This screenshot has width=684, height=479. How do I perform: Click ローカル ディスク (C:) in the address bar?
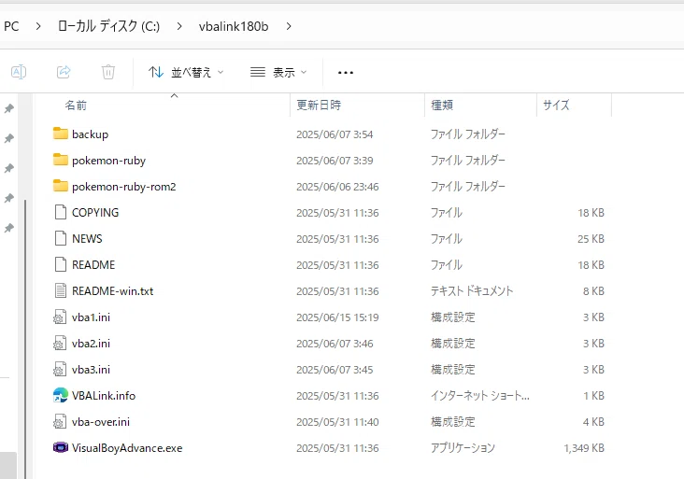(109, 26)
